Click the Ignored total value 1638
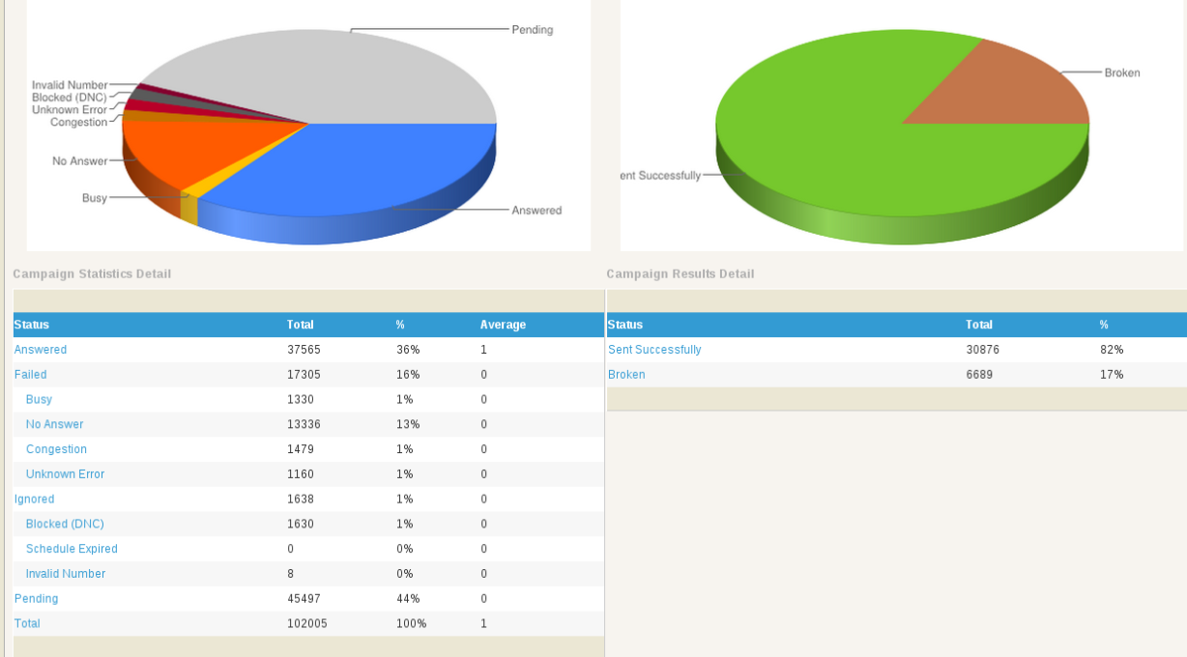Image resolution: width=1187 pixels, height=657 pixels. pyautogui.click(x=301, y=500)
